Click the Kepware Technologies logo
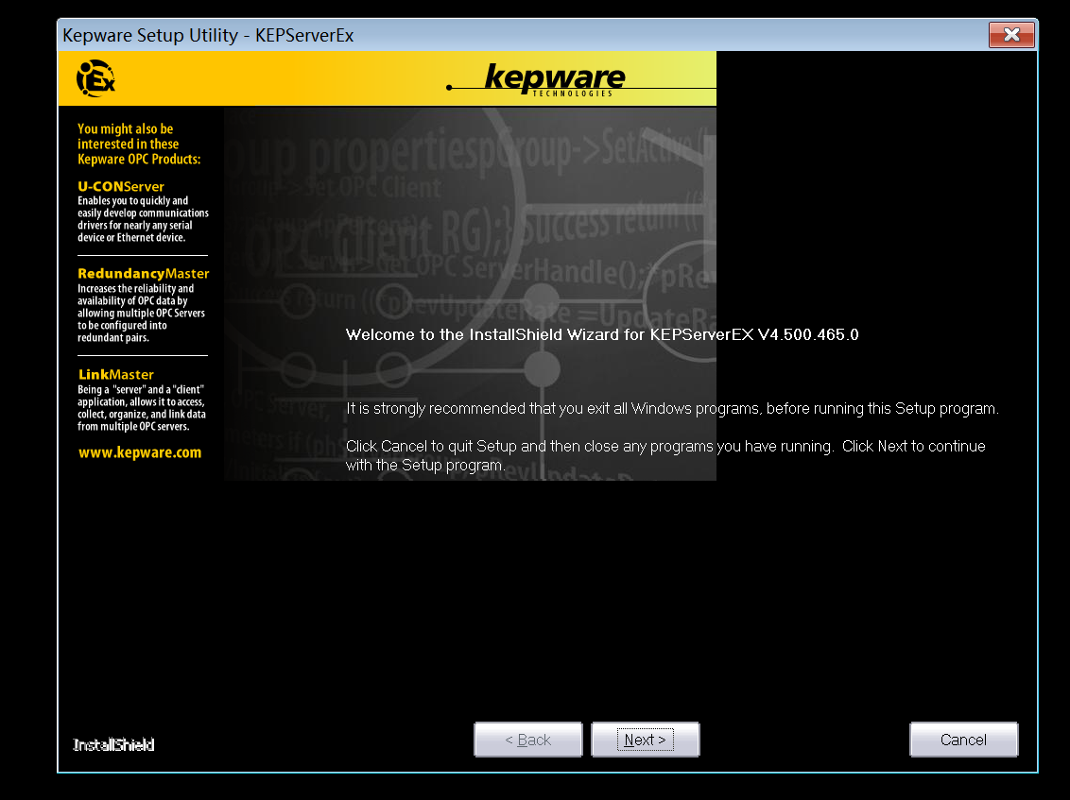The width and height of the screenshot is (1070, 800). click(554, 79)
